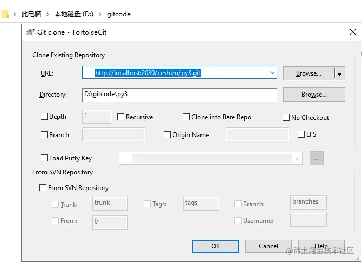This screenshot has width=362, height=263.
Task: Open the URL history dropdown arrow
Action: (272, 73)
